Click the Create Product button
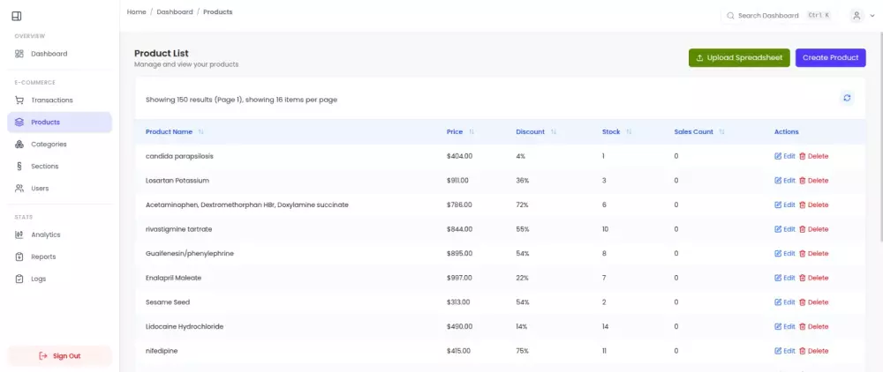The width and height of the screenshot is (883, 372). click(x=830, y=58)
